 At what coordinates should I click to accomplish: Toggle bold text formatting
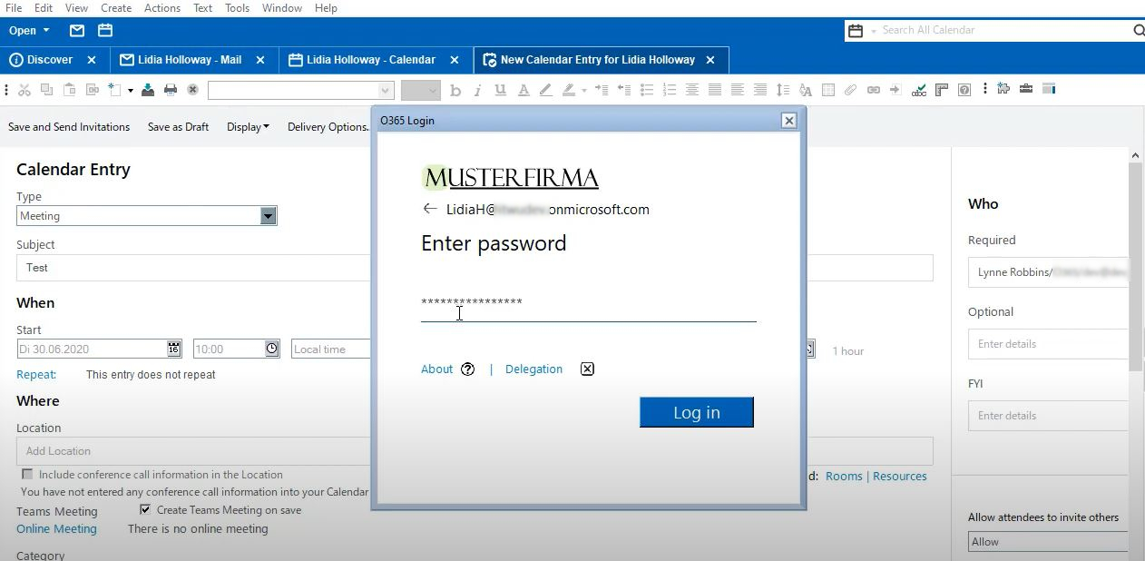click(455, 90)
